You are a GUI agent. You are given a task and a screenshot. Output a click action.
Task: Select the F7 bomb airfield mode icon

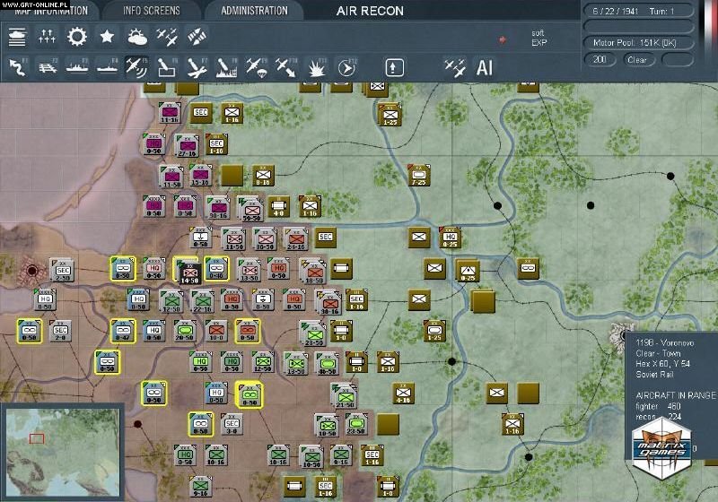197,67
